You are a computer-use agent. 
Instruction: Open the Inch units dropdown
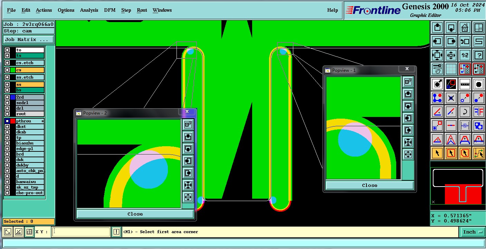coord(473,232)
